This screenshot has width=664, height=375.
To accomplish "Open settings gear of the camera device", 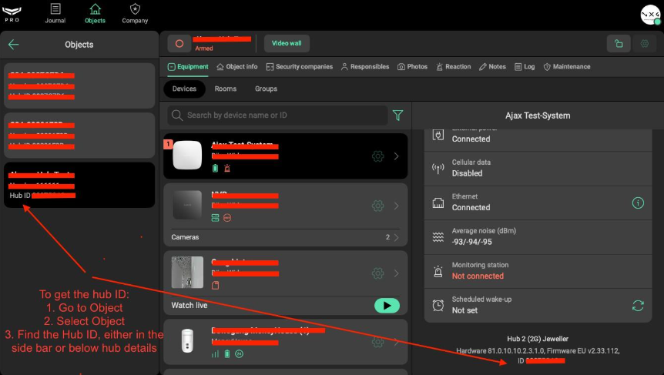I will (377, 273).
